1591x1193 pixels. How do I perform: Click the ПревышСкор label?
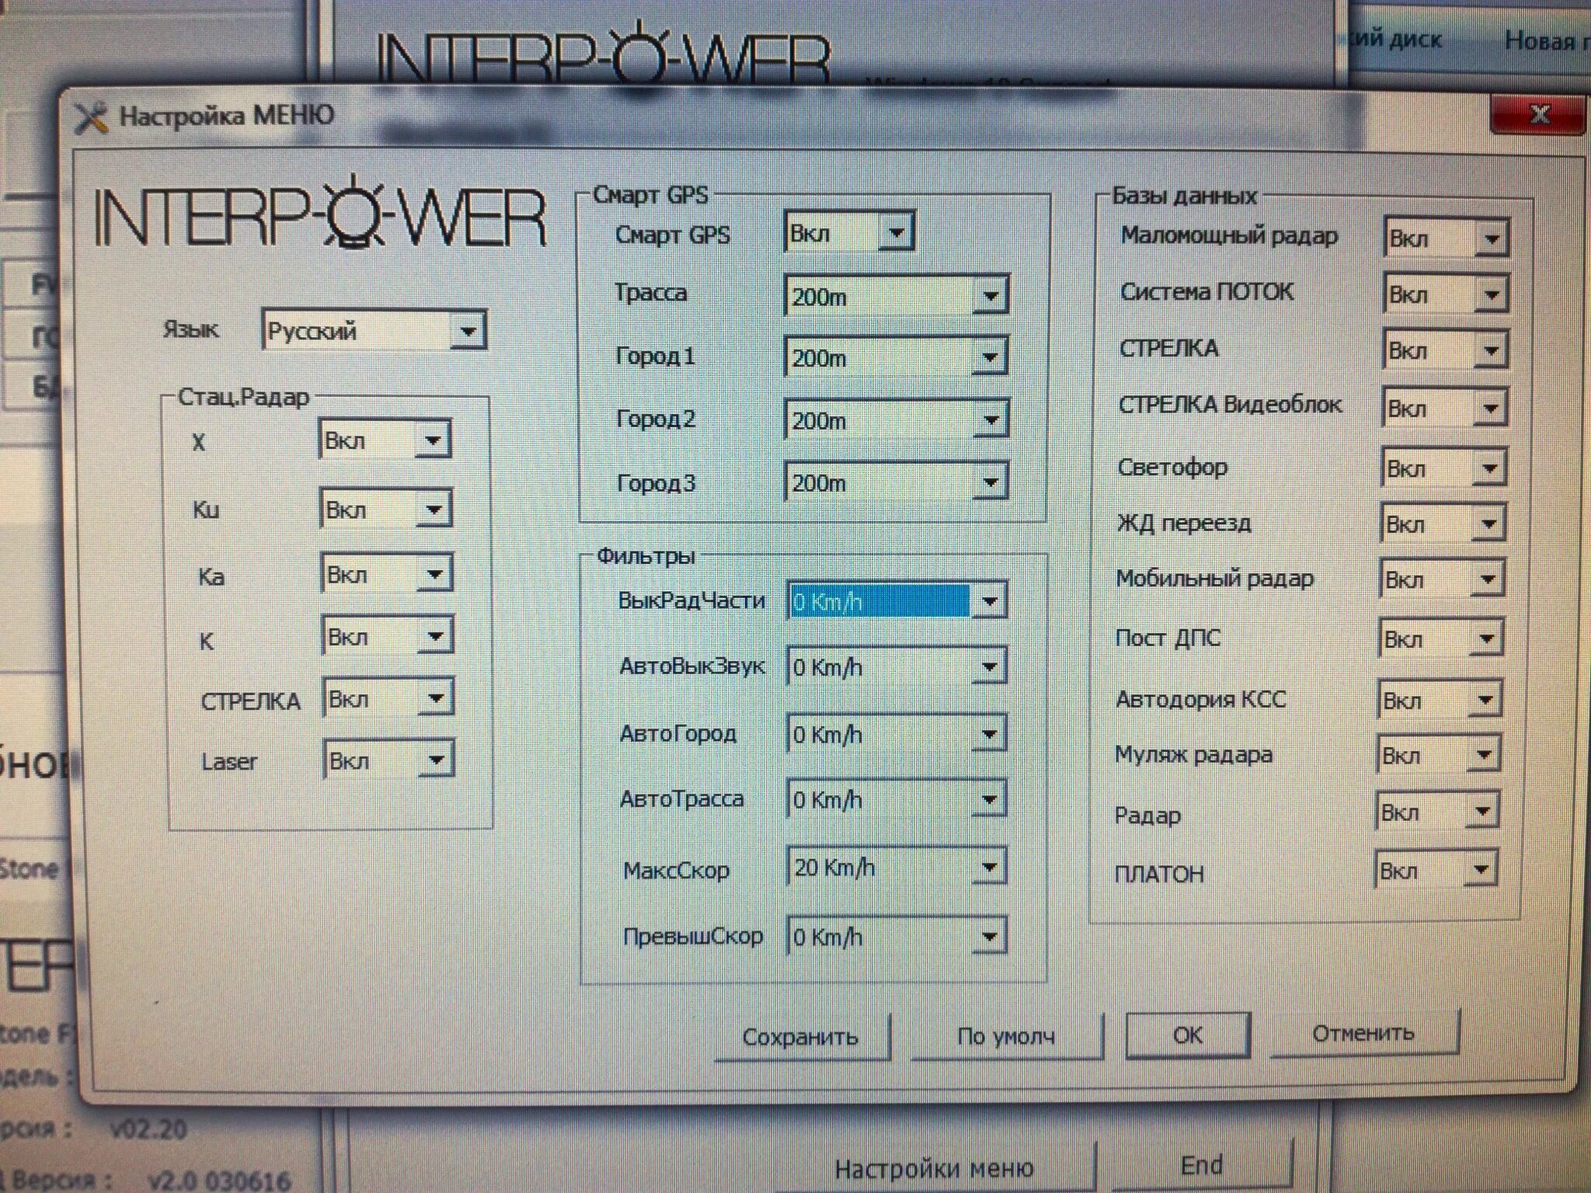(x=693, y=937)
